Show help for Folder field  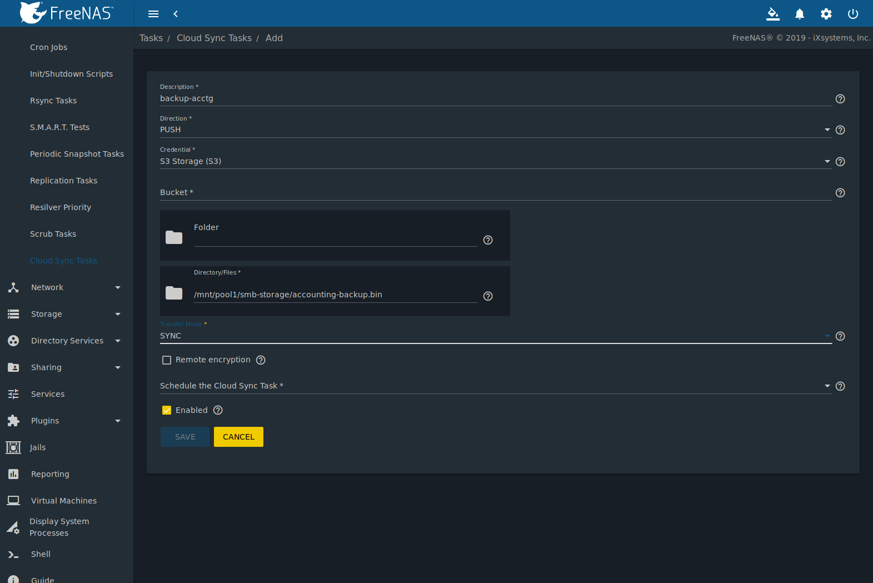(488, 240)
